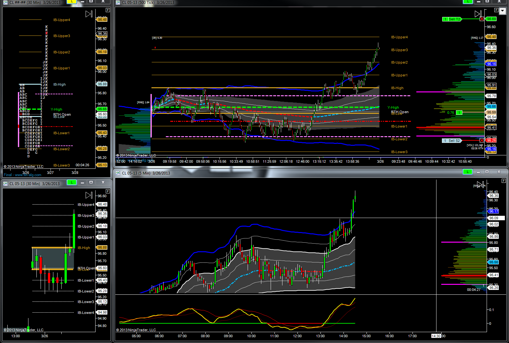Click the chart icon in 5 Min title bar
This screenshot has width=509, height=343.
(118, 173)
